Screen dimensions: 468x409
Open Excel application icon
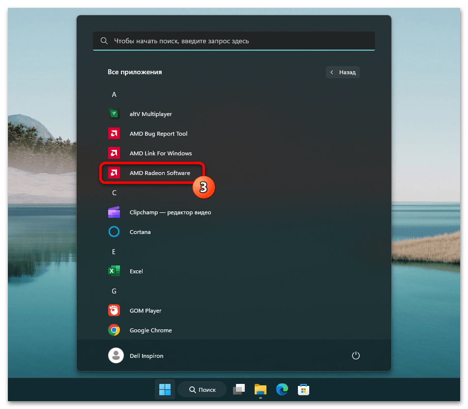tap(114, 271)
